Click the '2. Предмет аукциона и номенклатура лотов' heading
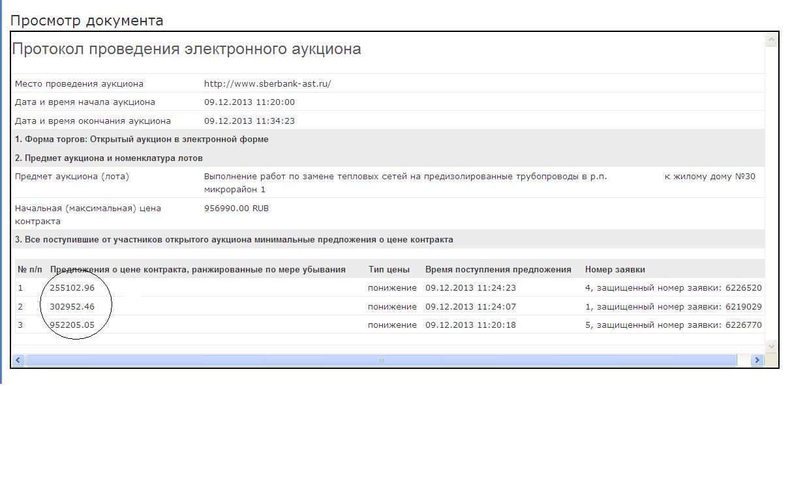This screenshot has height=479, width=792. 109,158
